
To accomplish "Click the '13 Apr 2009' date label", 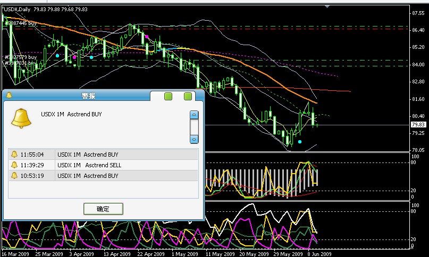I will (117, 254).
